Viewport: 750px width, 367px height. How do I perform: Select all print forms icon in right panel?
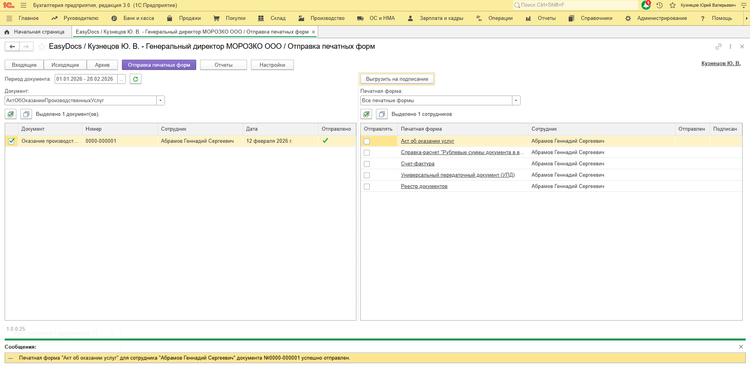pyautogui.click(x=366, y=114)
